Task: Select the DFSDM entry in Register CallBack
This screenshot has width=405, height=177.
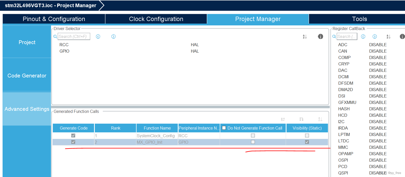Action: (x=346, y=83)
